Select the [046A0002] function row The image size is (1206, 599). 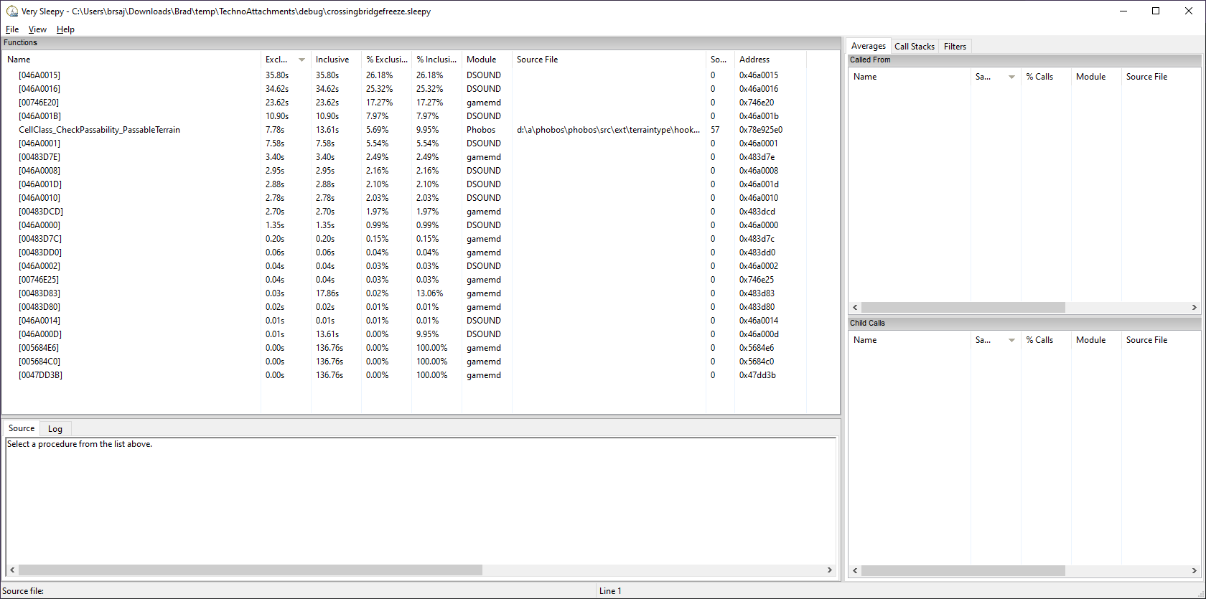421,266
